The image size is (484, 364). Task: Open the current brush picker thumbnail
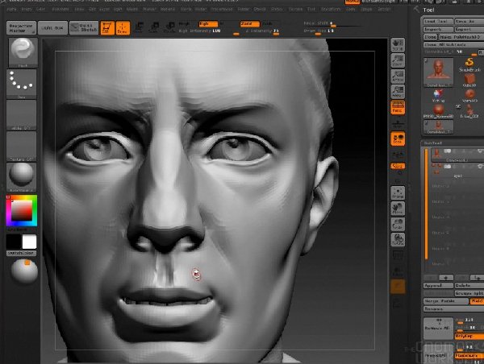click(x=23, y=52)
